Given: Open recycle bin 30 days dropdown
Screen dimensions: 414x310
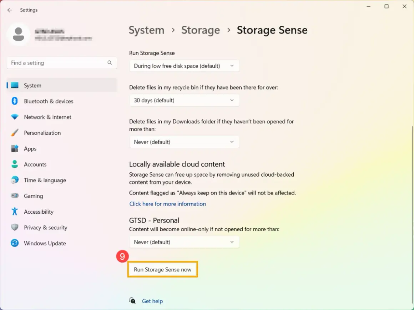Looking at the screenshot, I should tap(184, 100).
